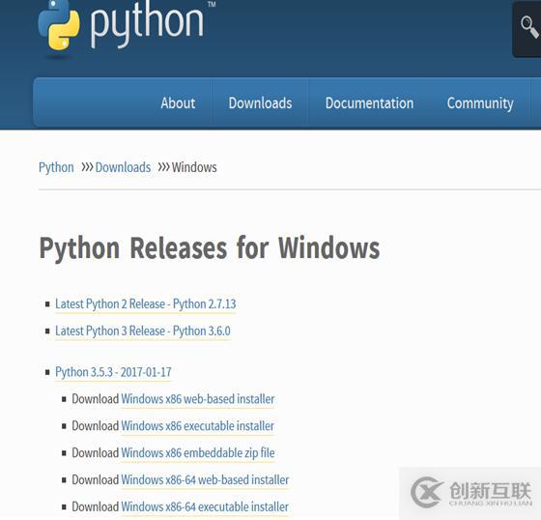
Task: Download Windows x86-64 web-based installer
Action: [205, 480]
